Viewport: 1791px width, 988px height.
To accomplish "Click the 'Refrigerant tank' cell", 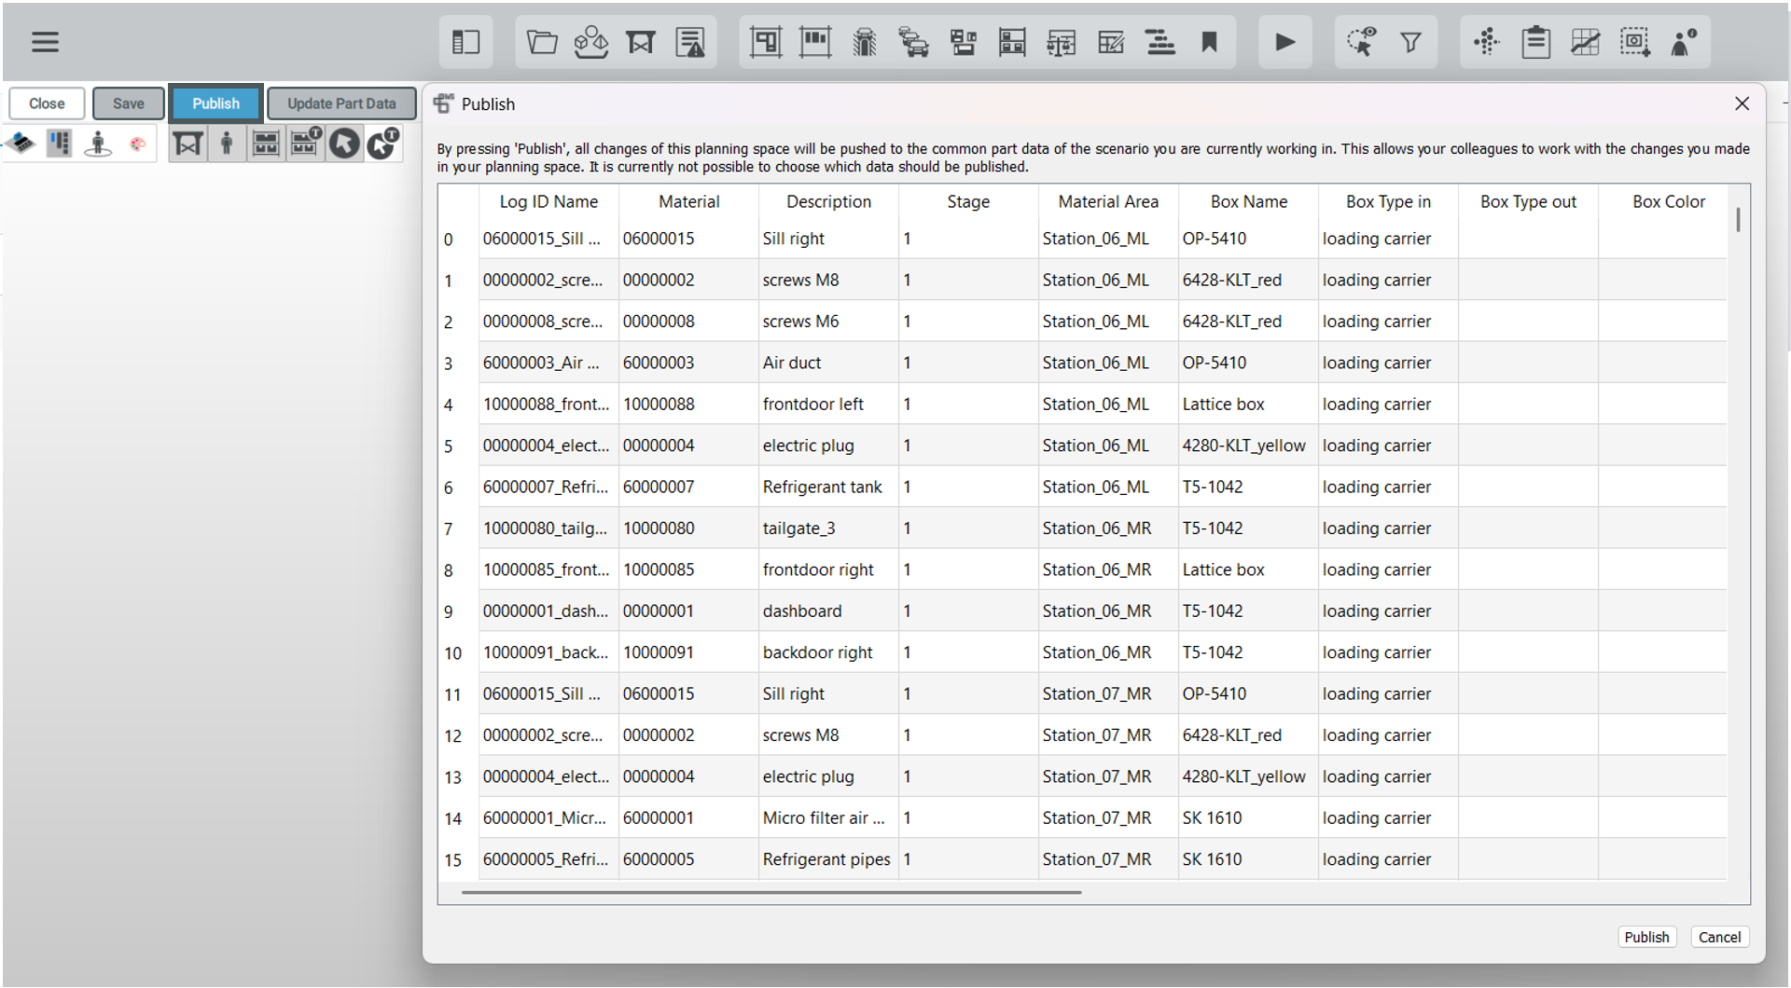I will click(x=828, y=487).
